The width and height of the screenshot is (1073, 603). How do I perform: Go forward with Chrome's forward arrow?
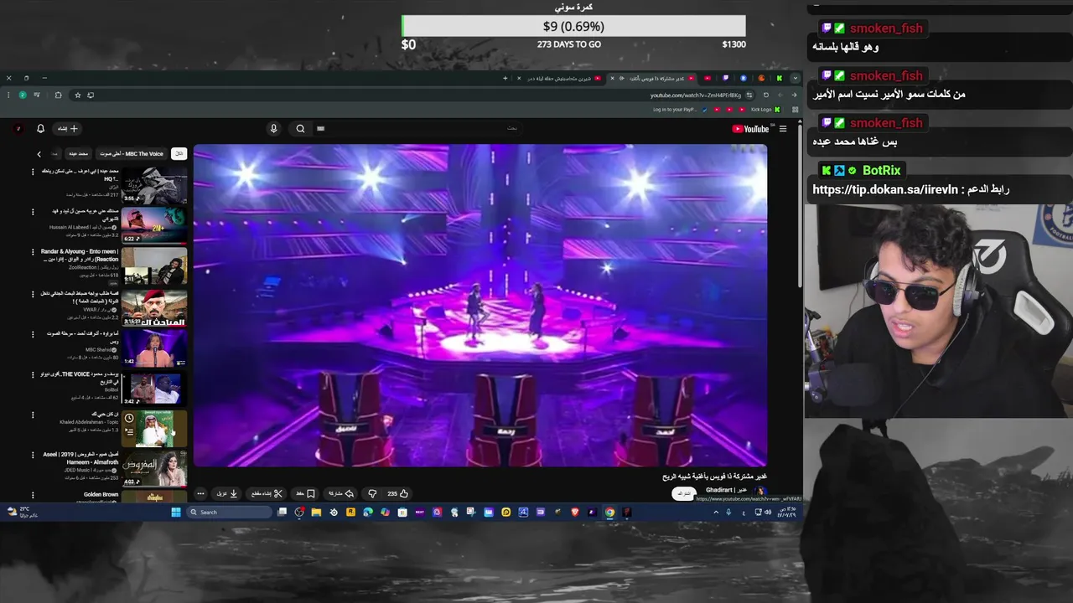pos(780,95)
